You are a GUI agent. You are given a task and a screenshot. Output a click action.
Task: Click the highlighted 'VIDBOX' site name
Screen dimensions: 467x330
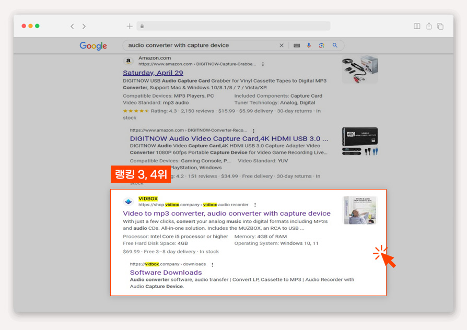(x=148, y=198)
